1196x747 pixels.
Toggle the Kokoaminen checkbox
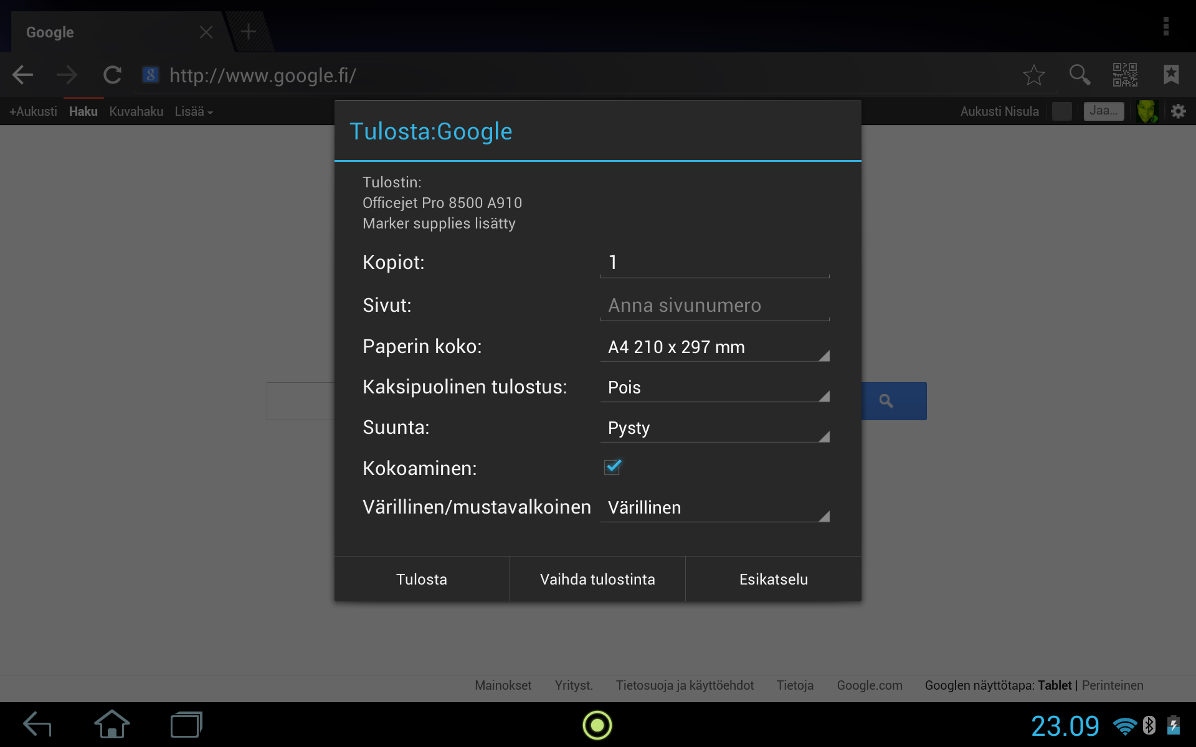click(613, 467)
